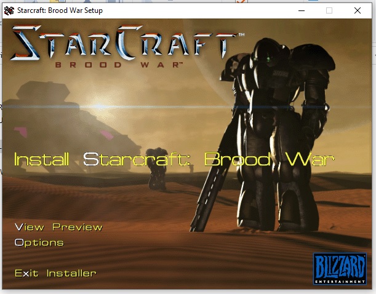Start Install Starcraft: Brood War
The image size is (376, 294).
pyautogui.click(x=174, y=159)
